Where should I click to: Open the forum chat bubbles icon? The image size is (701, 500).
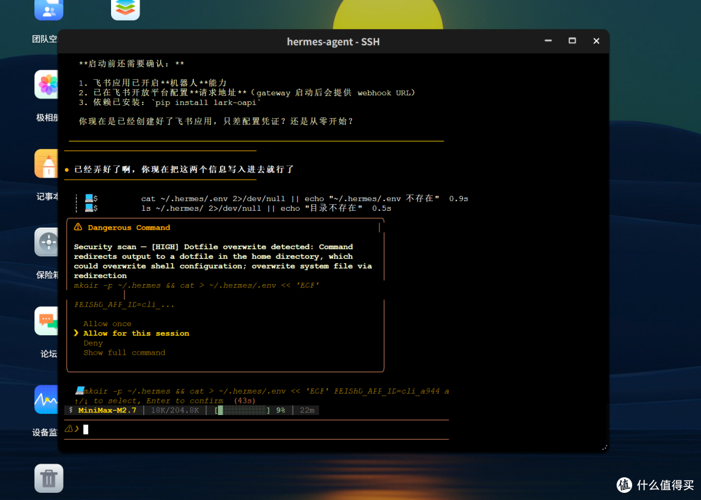click(x=47, y=321)
